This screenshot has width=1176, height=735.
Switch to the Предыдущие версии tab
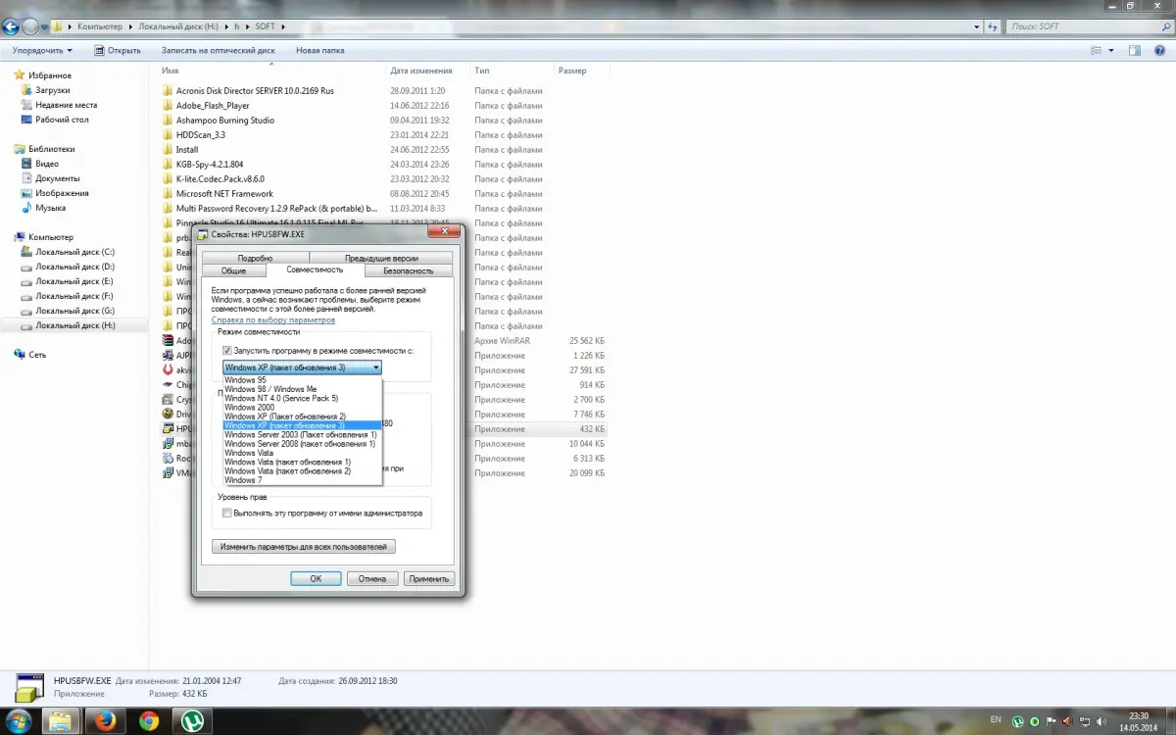pos(380,258)
